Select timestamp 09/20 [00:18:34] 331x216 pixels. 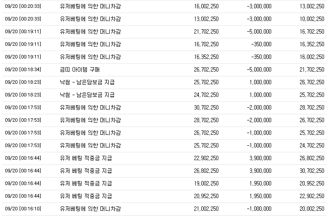23,69
